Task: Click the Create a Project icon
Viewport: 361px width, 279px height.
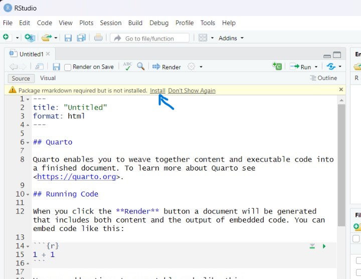Action: click(x=30, y=37)
